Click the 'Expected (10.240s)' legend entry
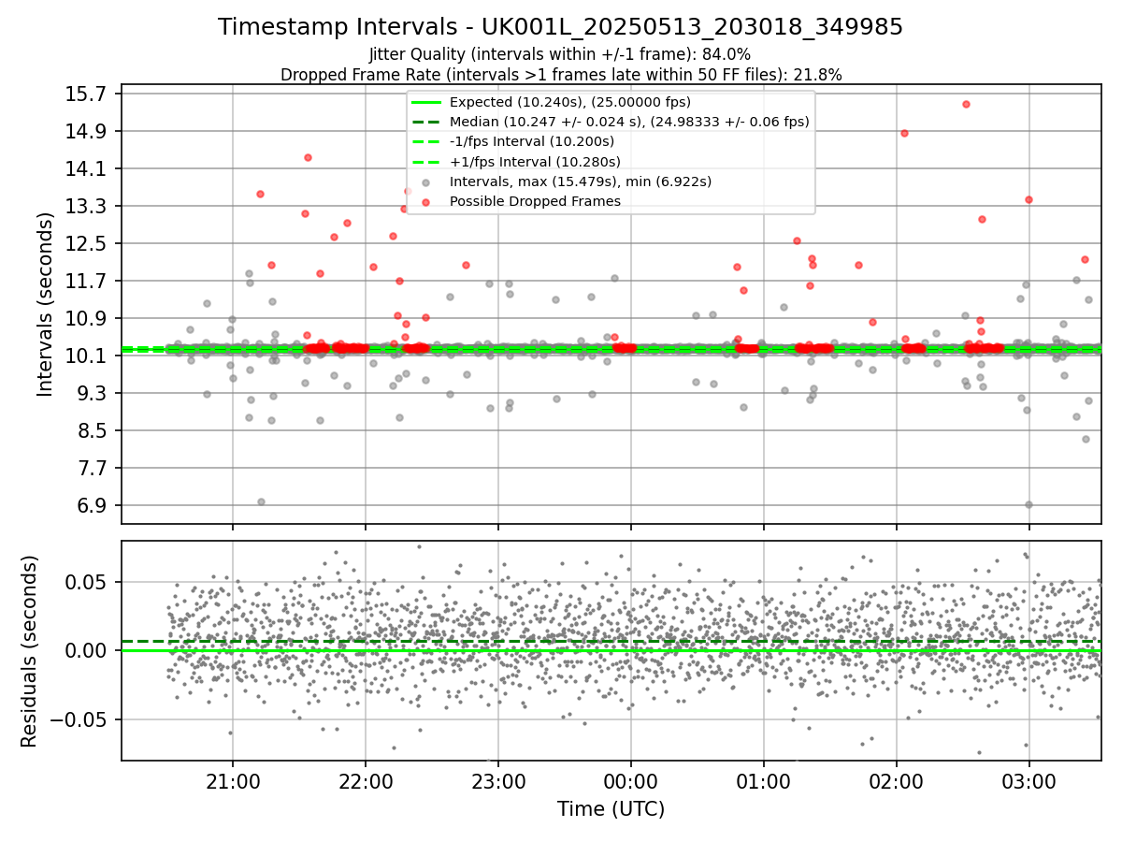Viewport: 1122px width, 842px height. point(569,102)
